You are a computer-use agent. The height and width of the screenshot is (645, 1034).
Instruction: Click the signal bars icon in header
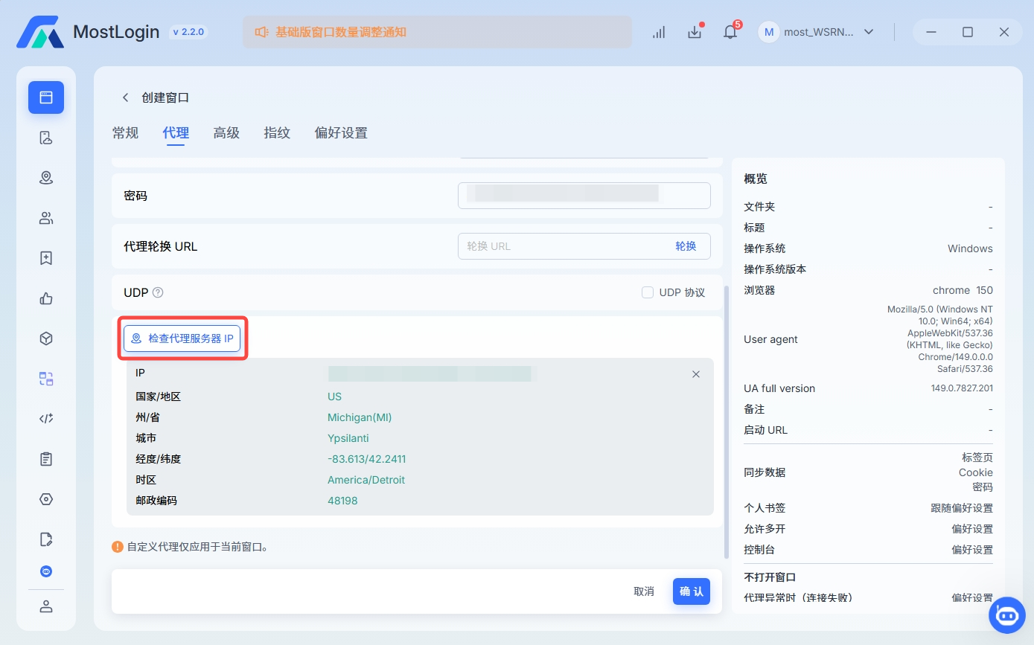click(659, 32)
